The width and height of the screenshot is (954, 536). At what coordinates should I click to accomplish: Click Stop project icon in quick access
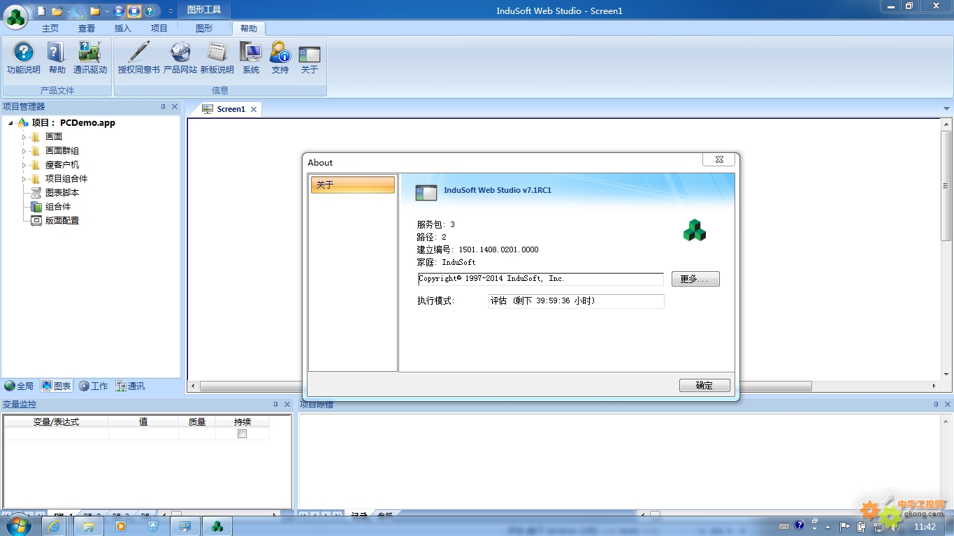[134, 11]
